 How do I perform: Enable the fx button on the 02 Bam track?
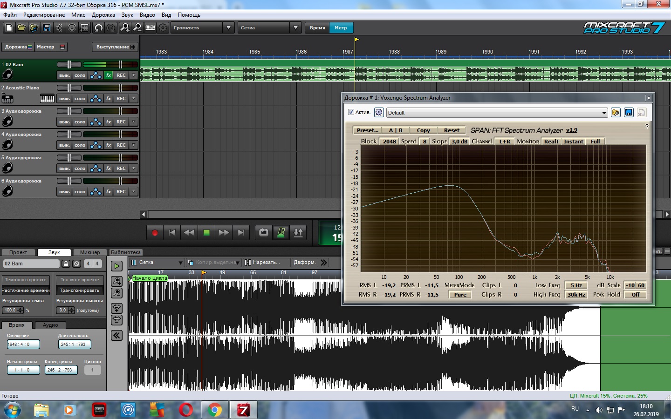point(109,75)
